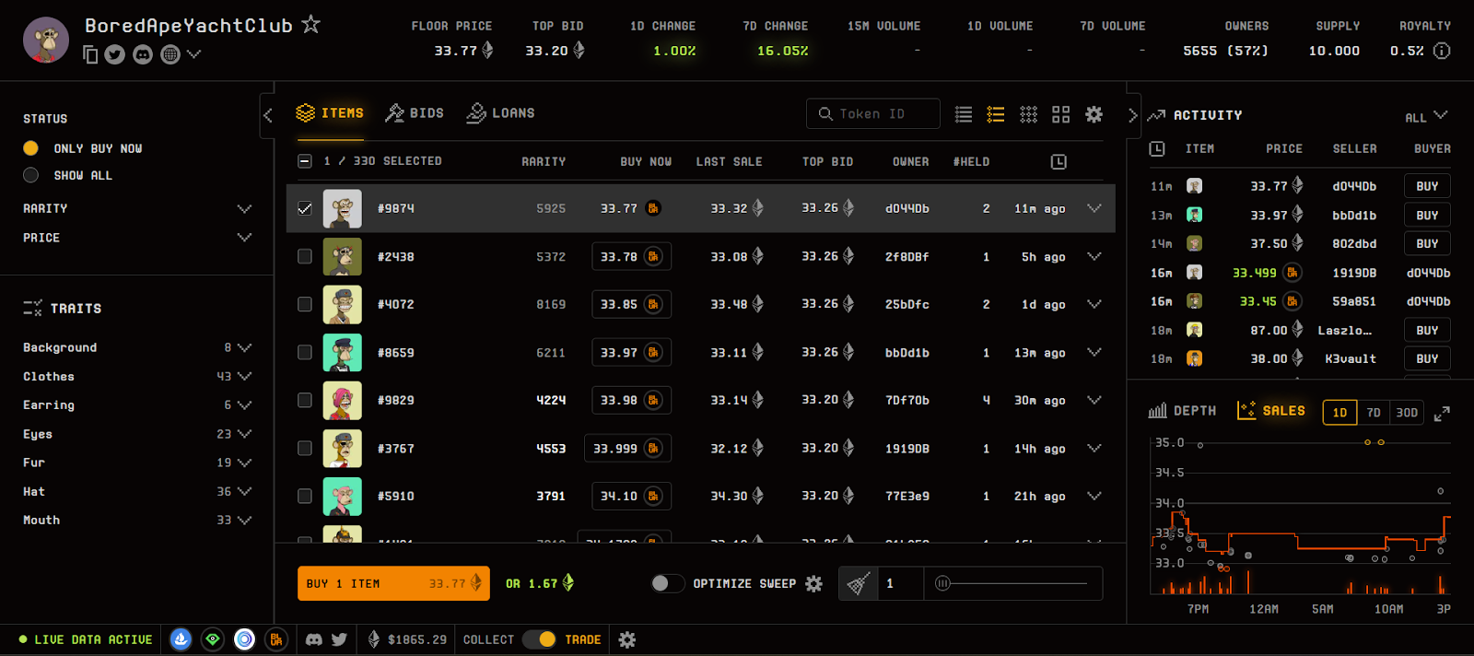1474x656 pixels.
Task: Open the OpenSea marketplace icon in status bar
Action: point(181,639)
